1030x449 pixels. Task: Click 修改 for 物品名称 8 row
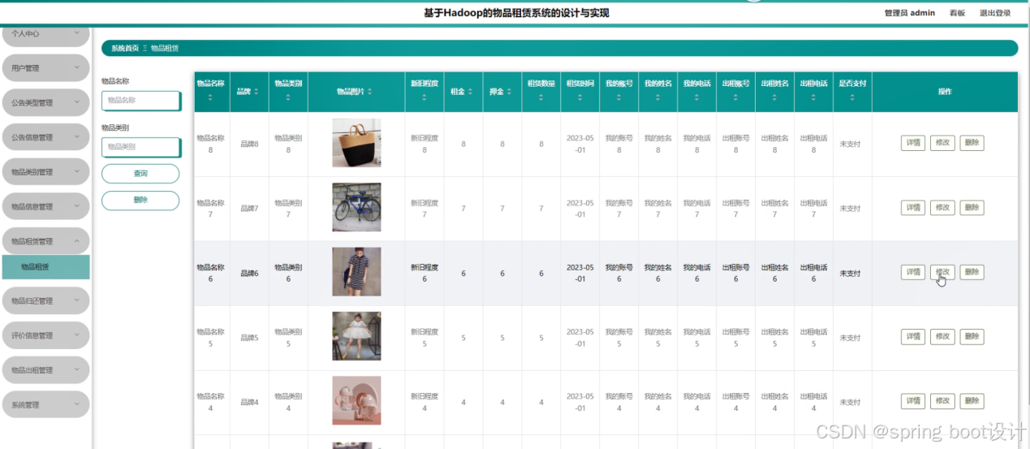tap(942, 143)
